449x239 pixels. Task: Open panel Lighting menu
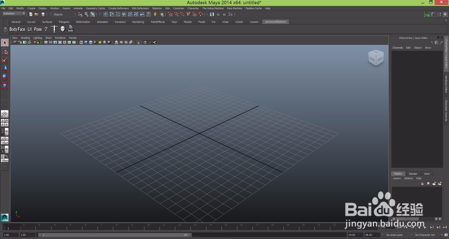(x=38, y=38)
